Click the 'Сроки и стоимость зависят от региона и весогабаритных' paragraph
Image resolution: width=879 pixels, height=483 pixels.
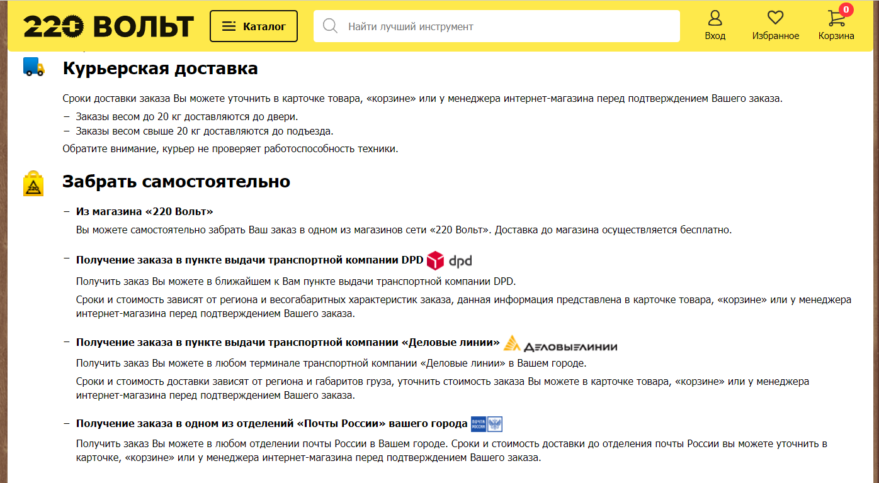coord(463,306)
